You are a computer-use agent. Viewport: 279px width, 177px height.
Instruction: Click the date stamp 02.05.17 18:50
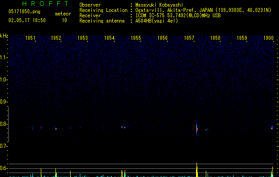[x=27, y=20]
